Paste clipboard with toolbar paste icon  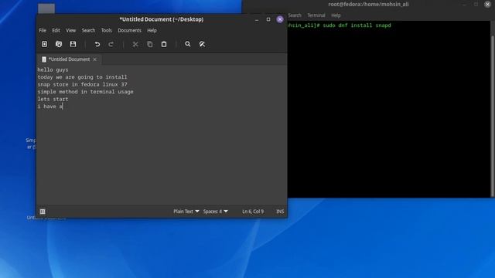pyautogui.click(x=164, y=45)
